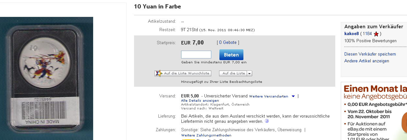Click the Einen Monat lang ad banner
Viewport: 407px width, 140px height.
coord(374,111)
